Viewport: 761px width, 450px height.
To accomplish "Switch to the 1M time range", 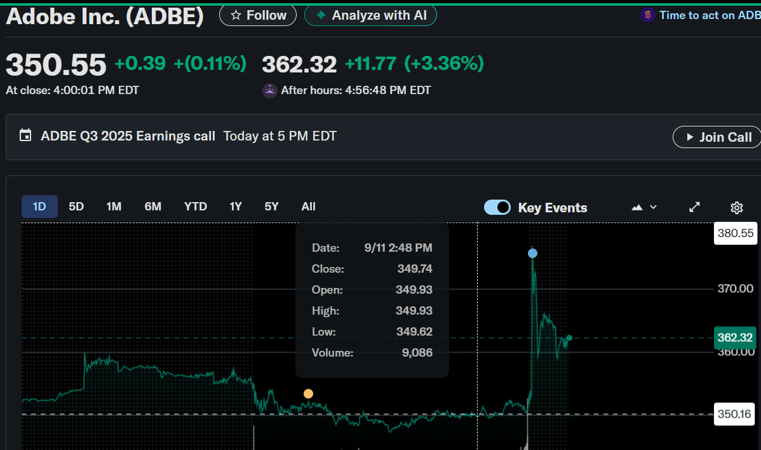I will click(x=114, y=207).
